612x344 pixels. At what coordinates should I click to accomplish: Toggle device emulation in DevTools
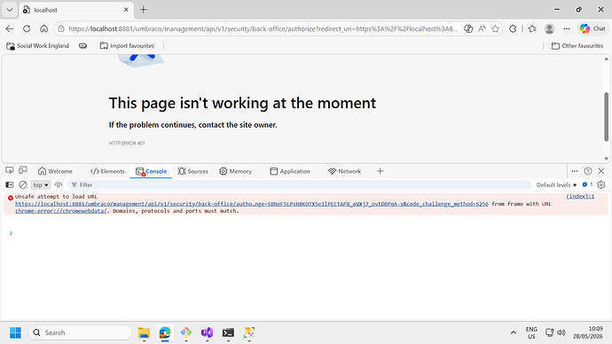coord(23,170)
